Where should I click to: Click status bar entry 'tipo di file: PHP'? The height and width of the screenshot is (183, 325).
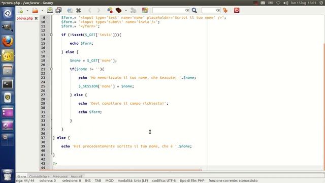tap(192, 181)
